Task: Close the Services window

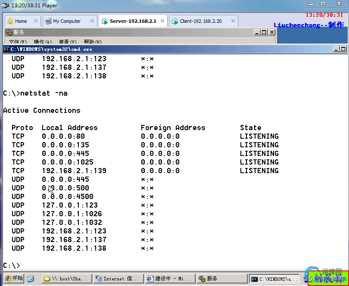Action: pyautogui.click(x=272, y=32)
